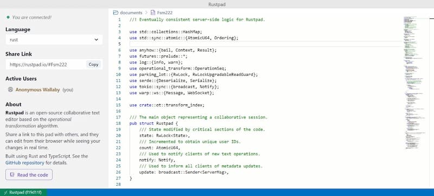Place cursor on empty line 5

[265, 44]
